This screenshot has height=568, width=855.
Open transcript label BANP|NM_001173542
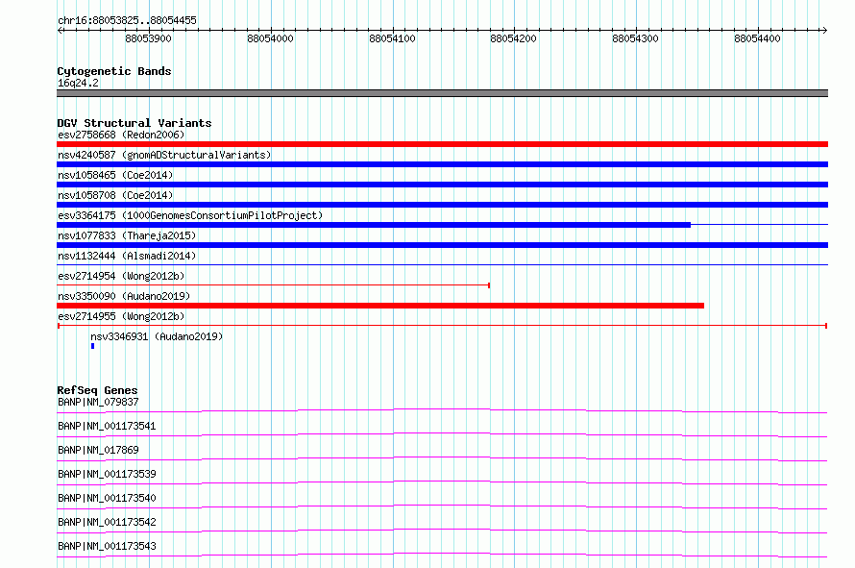point(107,522)
